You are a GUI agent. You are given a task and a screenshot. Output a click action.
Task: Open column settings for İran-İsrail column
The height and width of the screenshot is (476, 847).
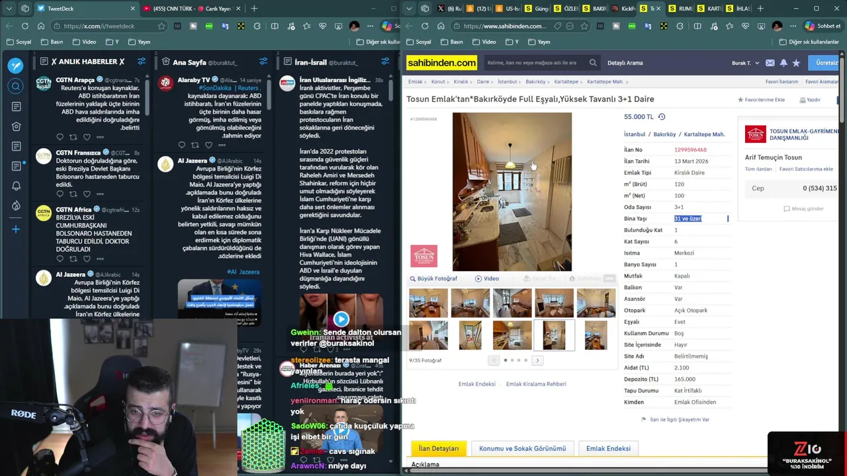click(385, 61)
